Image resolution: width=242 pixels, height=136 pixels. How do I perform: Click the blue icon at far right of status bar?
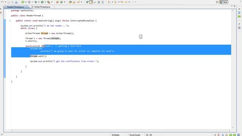[239, 135]
